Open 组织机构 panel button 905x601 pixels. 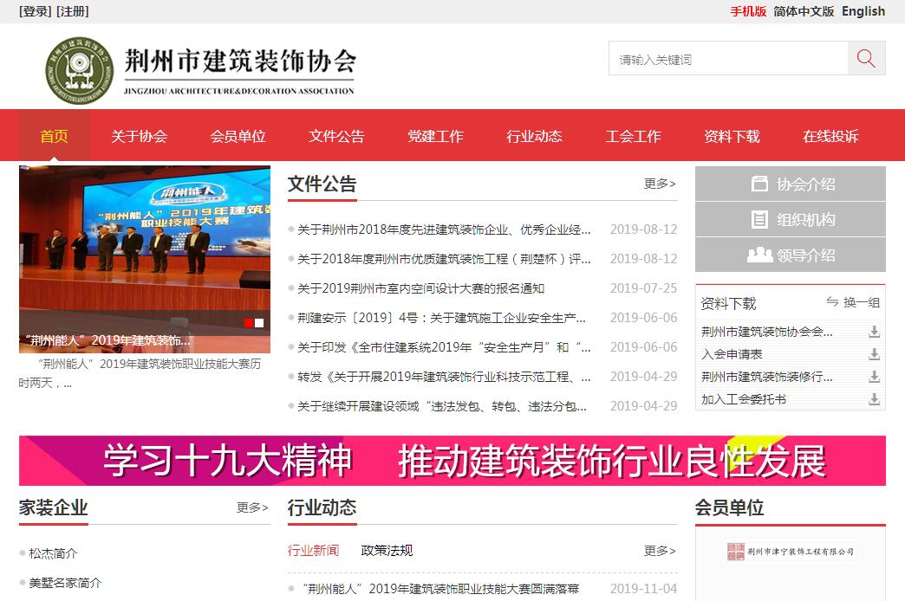click(x=790, y=220)
